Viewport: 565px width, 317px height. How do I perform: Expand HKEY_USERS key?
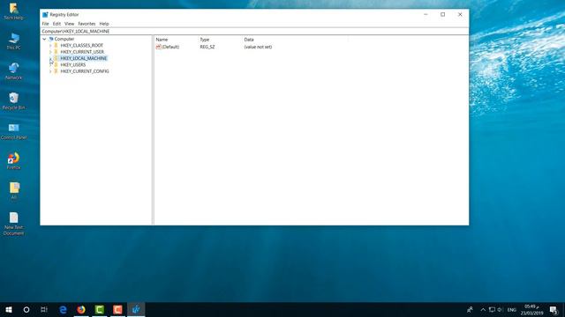[50, 64]
